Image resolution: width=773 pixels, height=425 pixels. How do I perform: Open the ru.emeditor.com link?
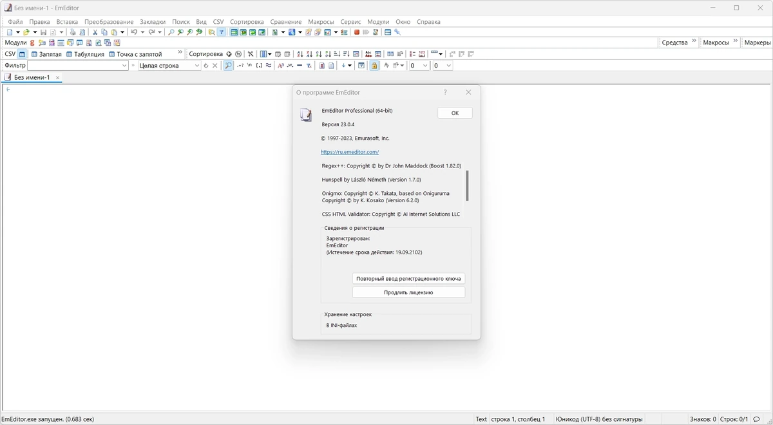(350, 152)
